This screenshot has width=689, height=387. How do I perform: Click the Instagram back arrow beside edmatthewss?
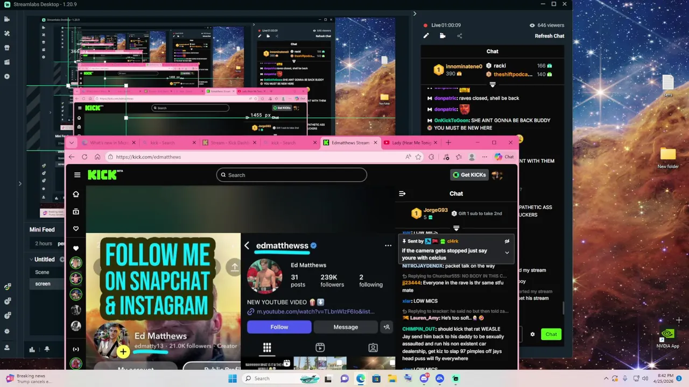247,246
